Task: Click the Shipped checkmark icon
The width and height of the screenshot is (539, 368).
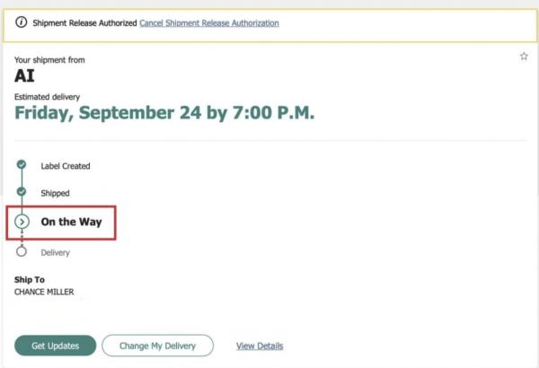Action: pyautogui.click(x=22, y=192)
